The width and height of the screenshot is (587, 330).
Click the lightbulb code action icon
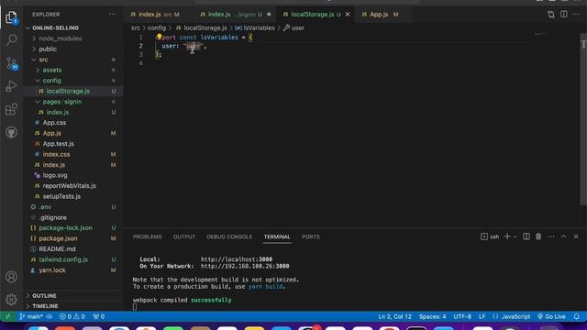tap(159, 37)
